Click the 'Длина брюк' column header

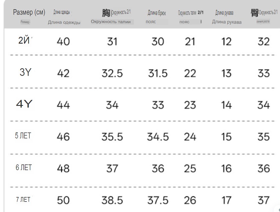tap(157, 13)
